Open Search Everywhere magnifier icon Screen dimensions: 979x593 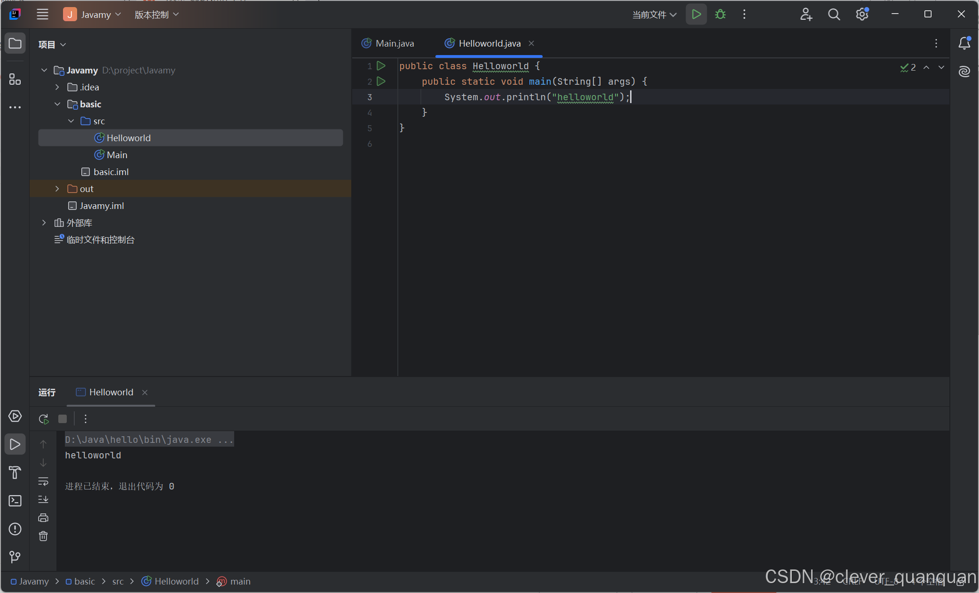click(834, 15)
